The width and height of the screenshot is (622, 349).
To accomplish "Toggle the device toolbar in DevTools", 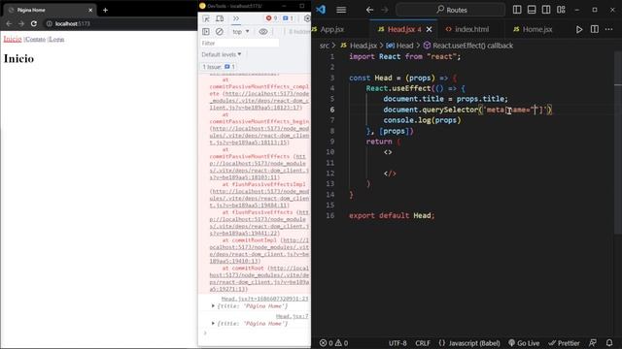I will coord(220,18).
